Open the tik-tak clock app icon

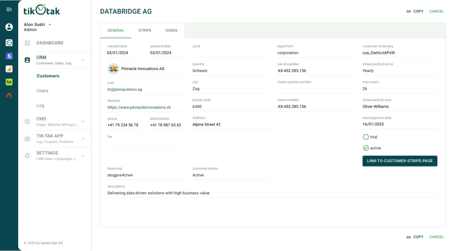[x=9, y=42]
